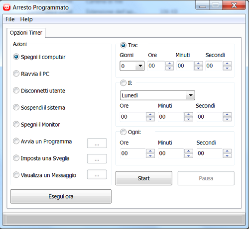Click the Ore input field in Il section
This screenshot has height=229, width=249.
click(133, 117)
